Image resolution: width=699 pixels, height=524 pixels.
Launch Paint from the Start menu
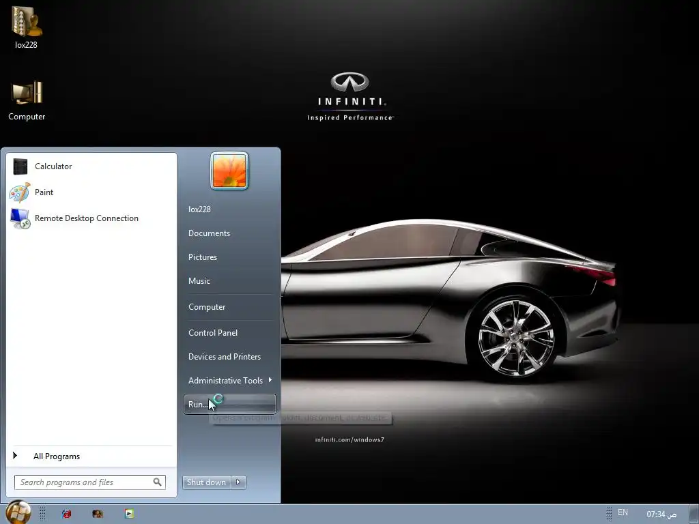tap(91, 192)
